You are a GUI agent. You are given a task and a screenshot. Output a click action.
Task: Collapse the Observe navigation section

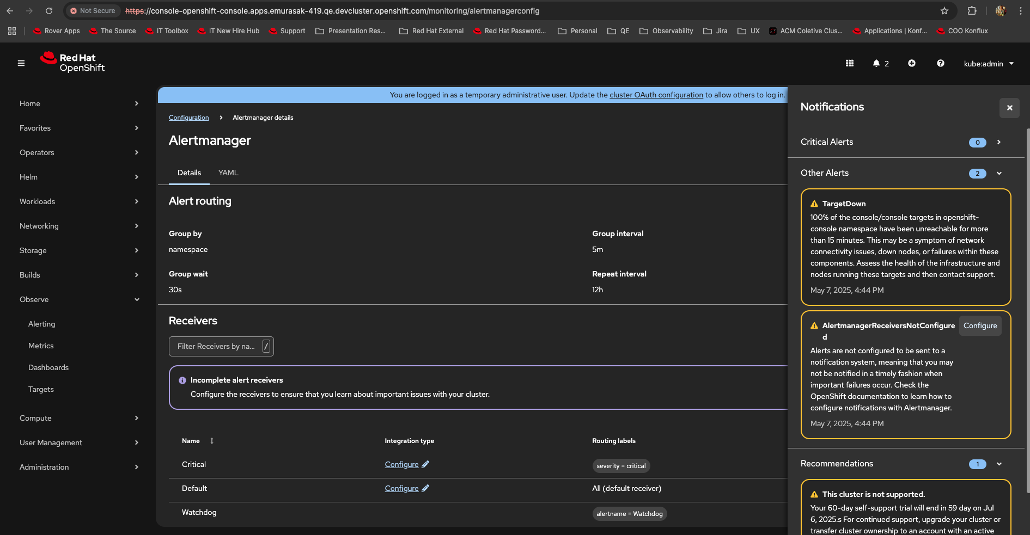click(x=79, y=299)
